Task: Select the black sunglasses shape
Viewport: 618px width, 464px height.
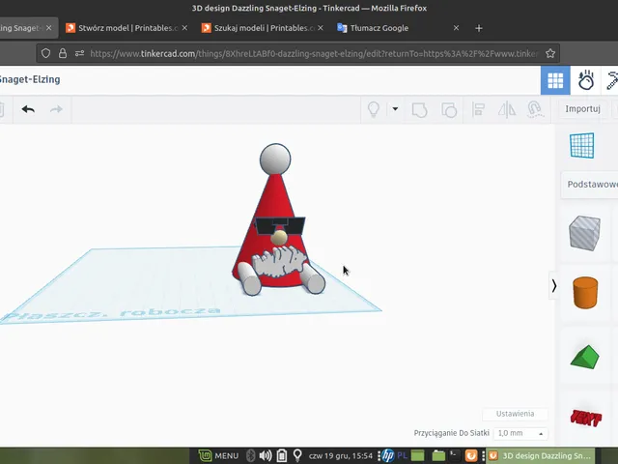Action: [x=280, y=225]
